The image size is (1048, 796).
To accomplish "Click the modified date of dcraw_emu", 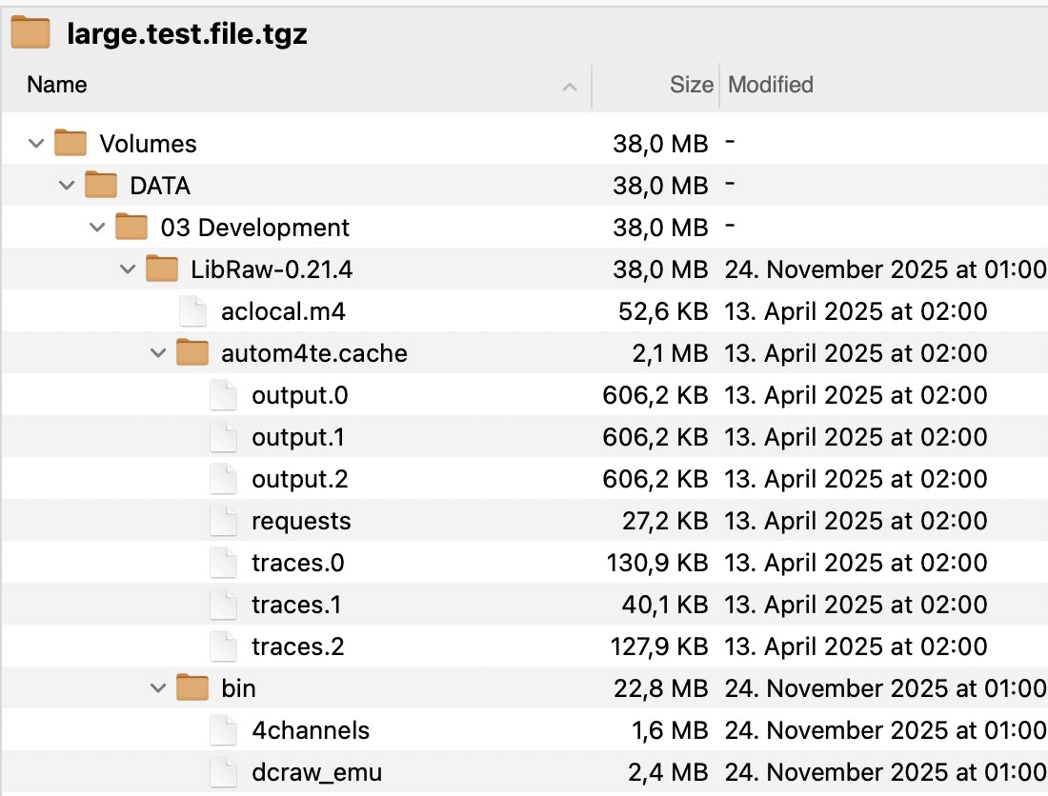I will click(886, 772).
